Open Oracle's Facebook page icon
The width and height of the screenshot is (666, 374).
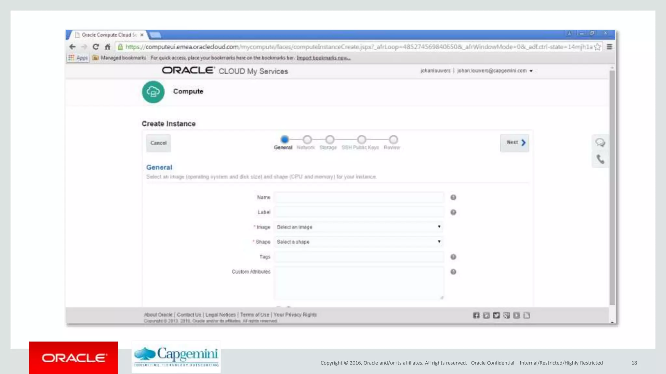click(x=476, y=316)
